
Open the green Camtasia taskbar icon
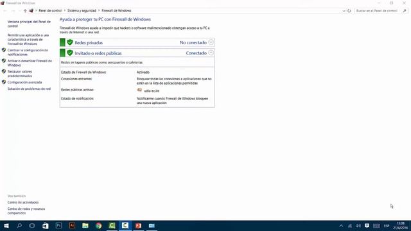(x=112, y=225)
